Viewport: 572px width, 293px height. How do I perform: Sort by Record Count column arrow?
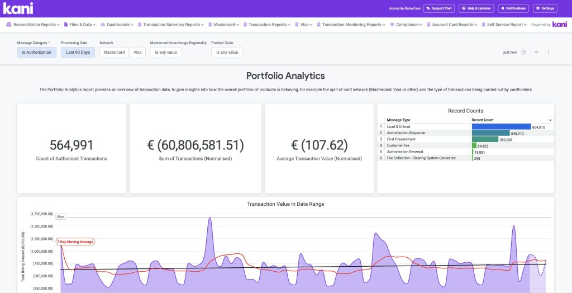point(550,120)
